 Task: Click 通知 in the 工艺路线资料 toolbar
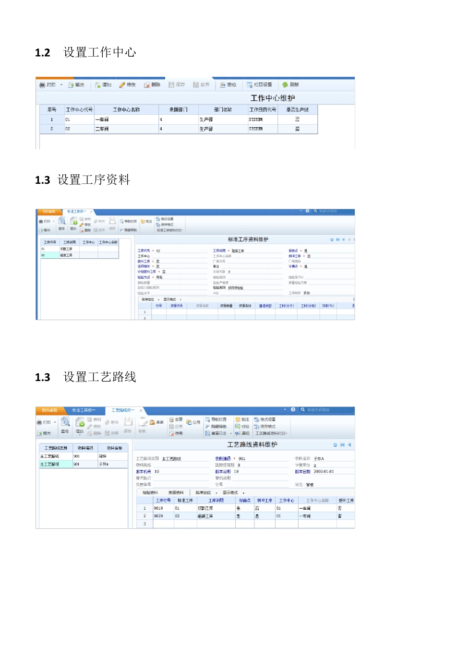[242, 433]
